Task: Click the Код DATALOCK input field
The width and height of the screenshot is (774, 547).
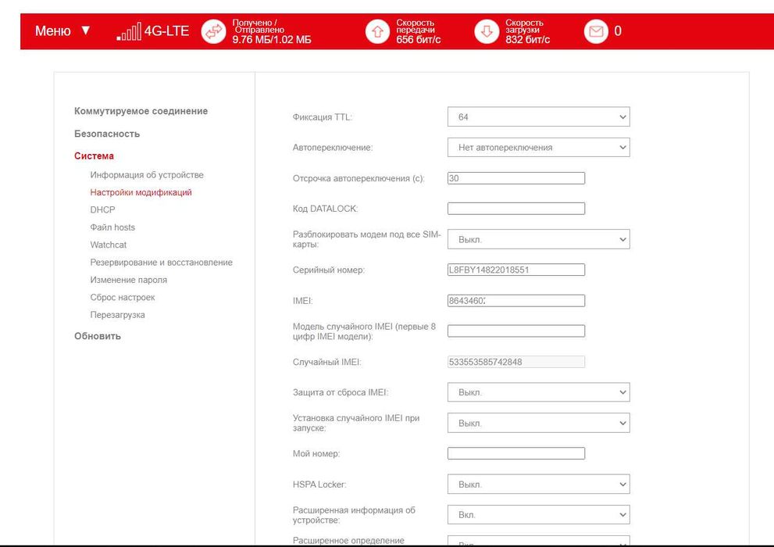Action: 516,209
